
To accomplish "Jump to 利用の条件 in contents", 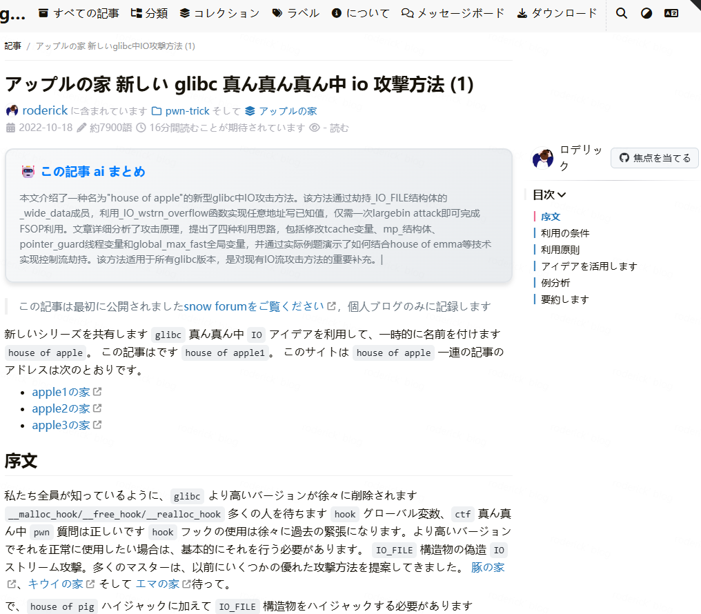I will point(565,233).
